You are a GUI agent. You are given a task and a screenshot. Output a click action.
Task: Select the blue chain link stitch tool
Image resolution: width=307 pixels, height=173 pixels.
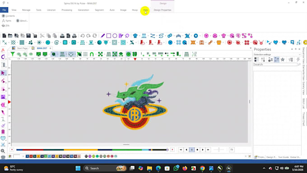click(170, 36)
